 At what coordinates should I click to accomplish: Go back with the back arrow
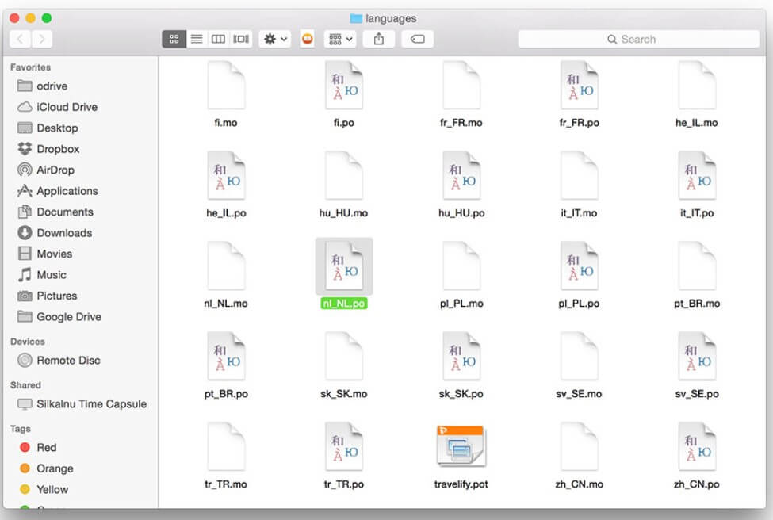click(x=20, y=39)
